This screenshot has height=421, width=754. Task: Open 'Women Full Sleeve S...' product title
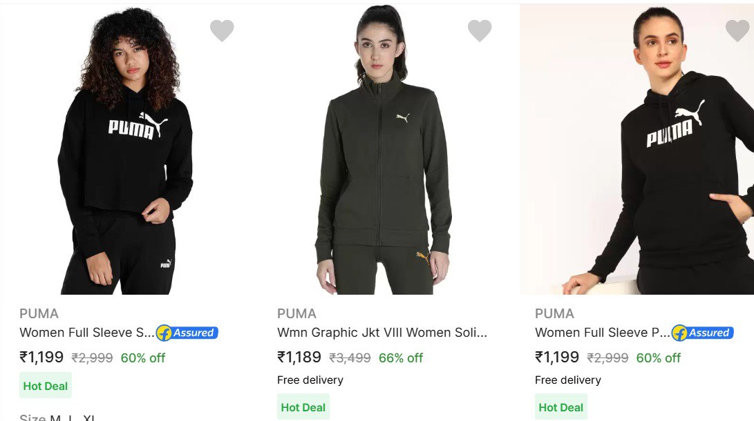86,333
